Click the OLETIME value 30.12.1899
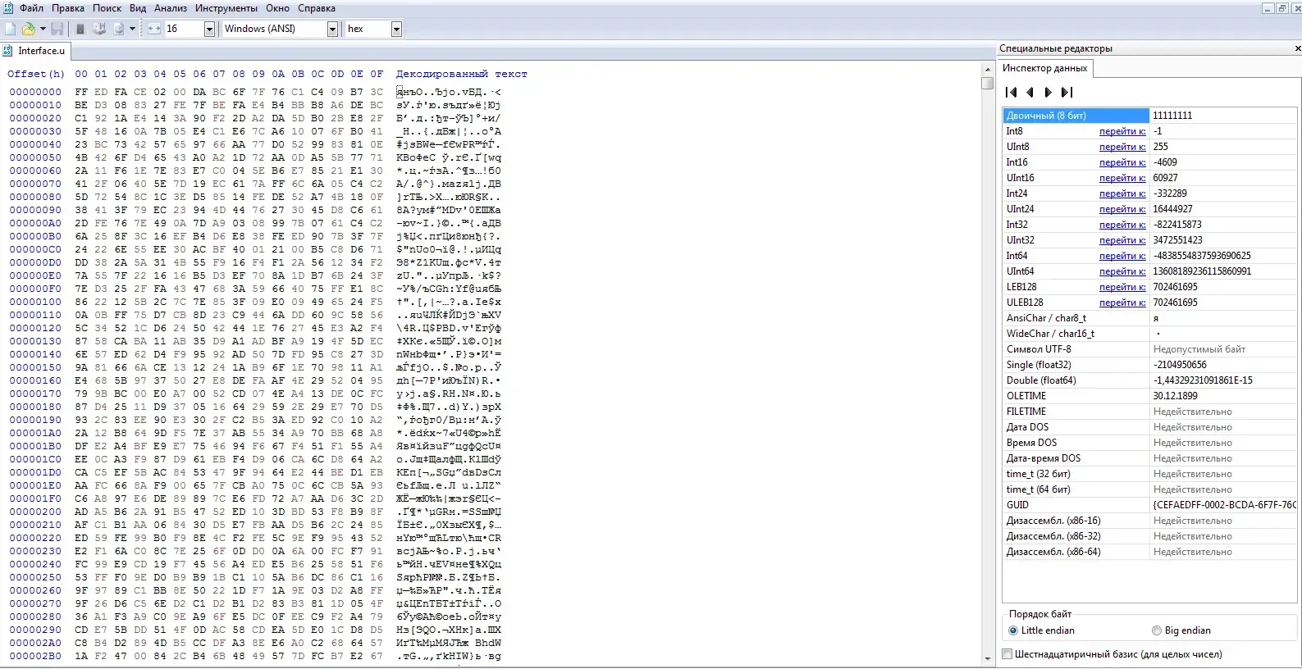Screen dimensions: 1302x669 point(1176,396)
